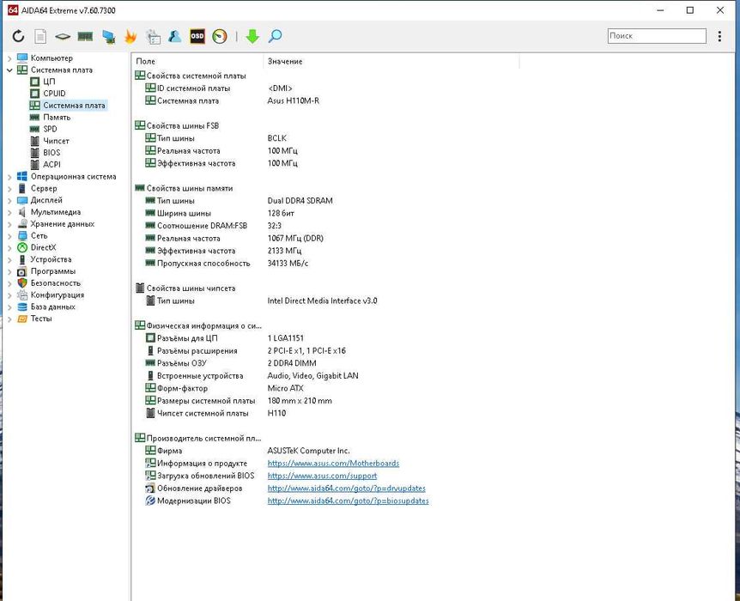740x601 pixels.
Task: Expand the Компьютер tree node
Action: [9, 58]
